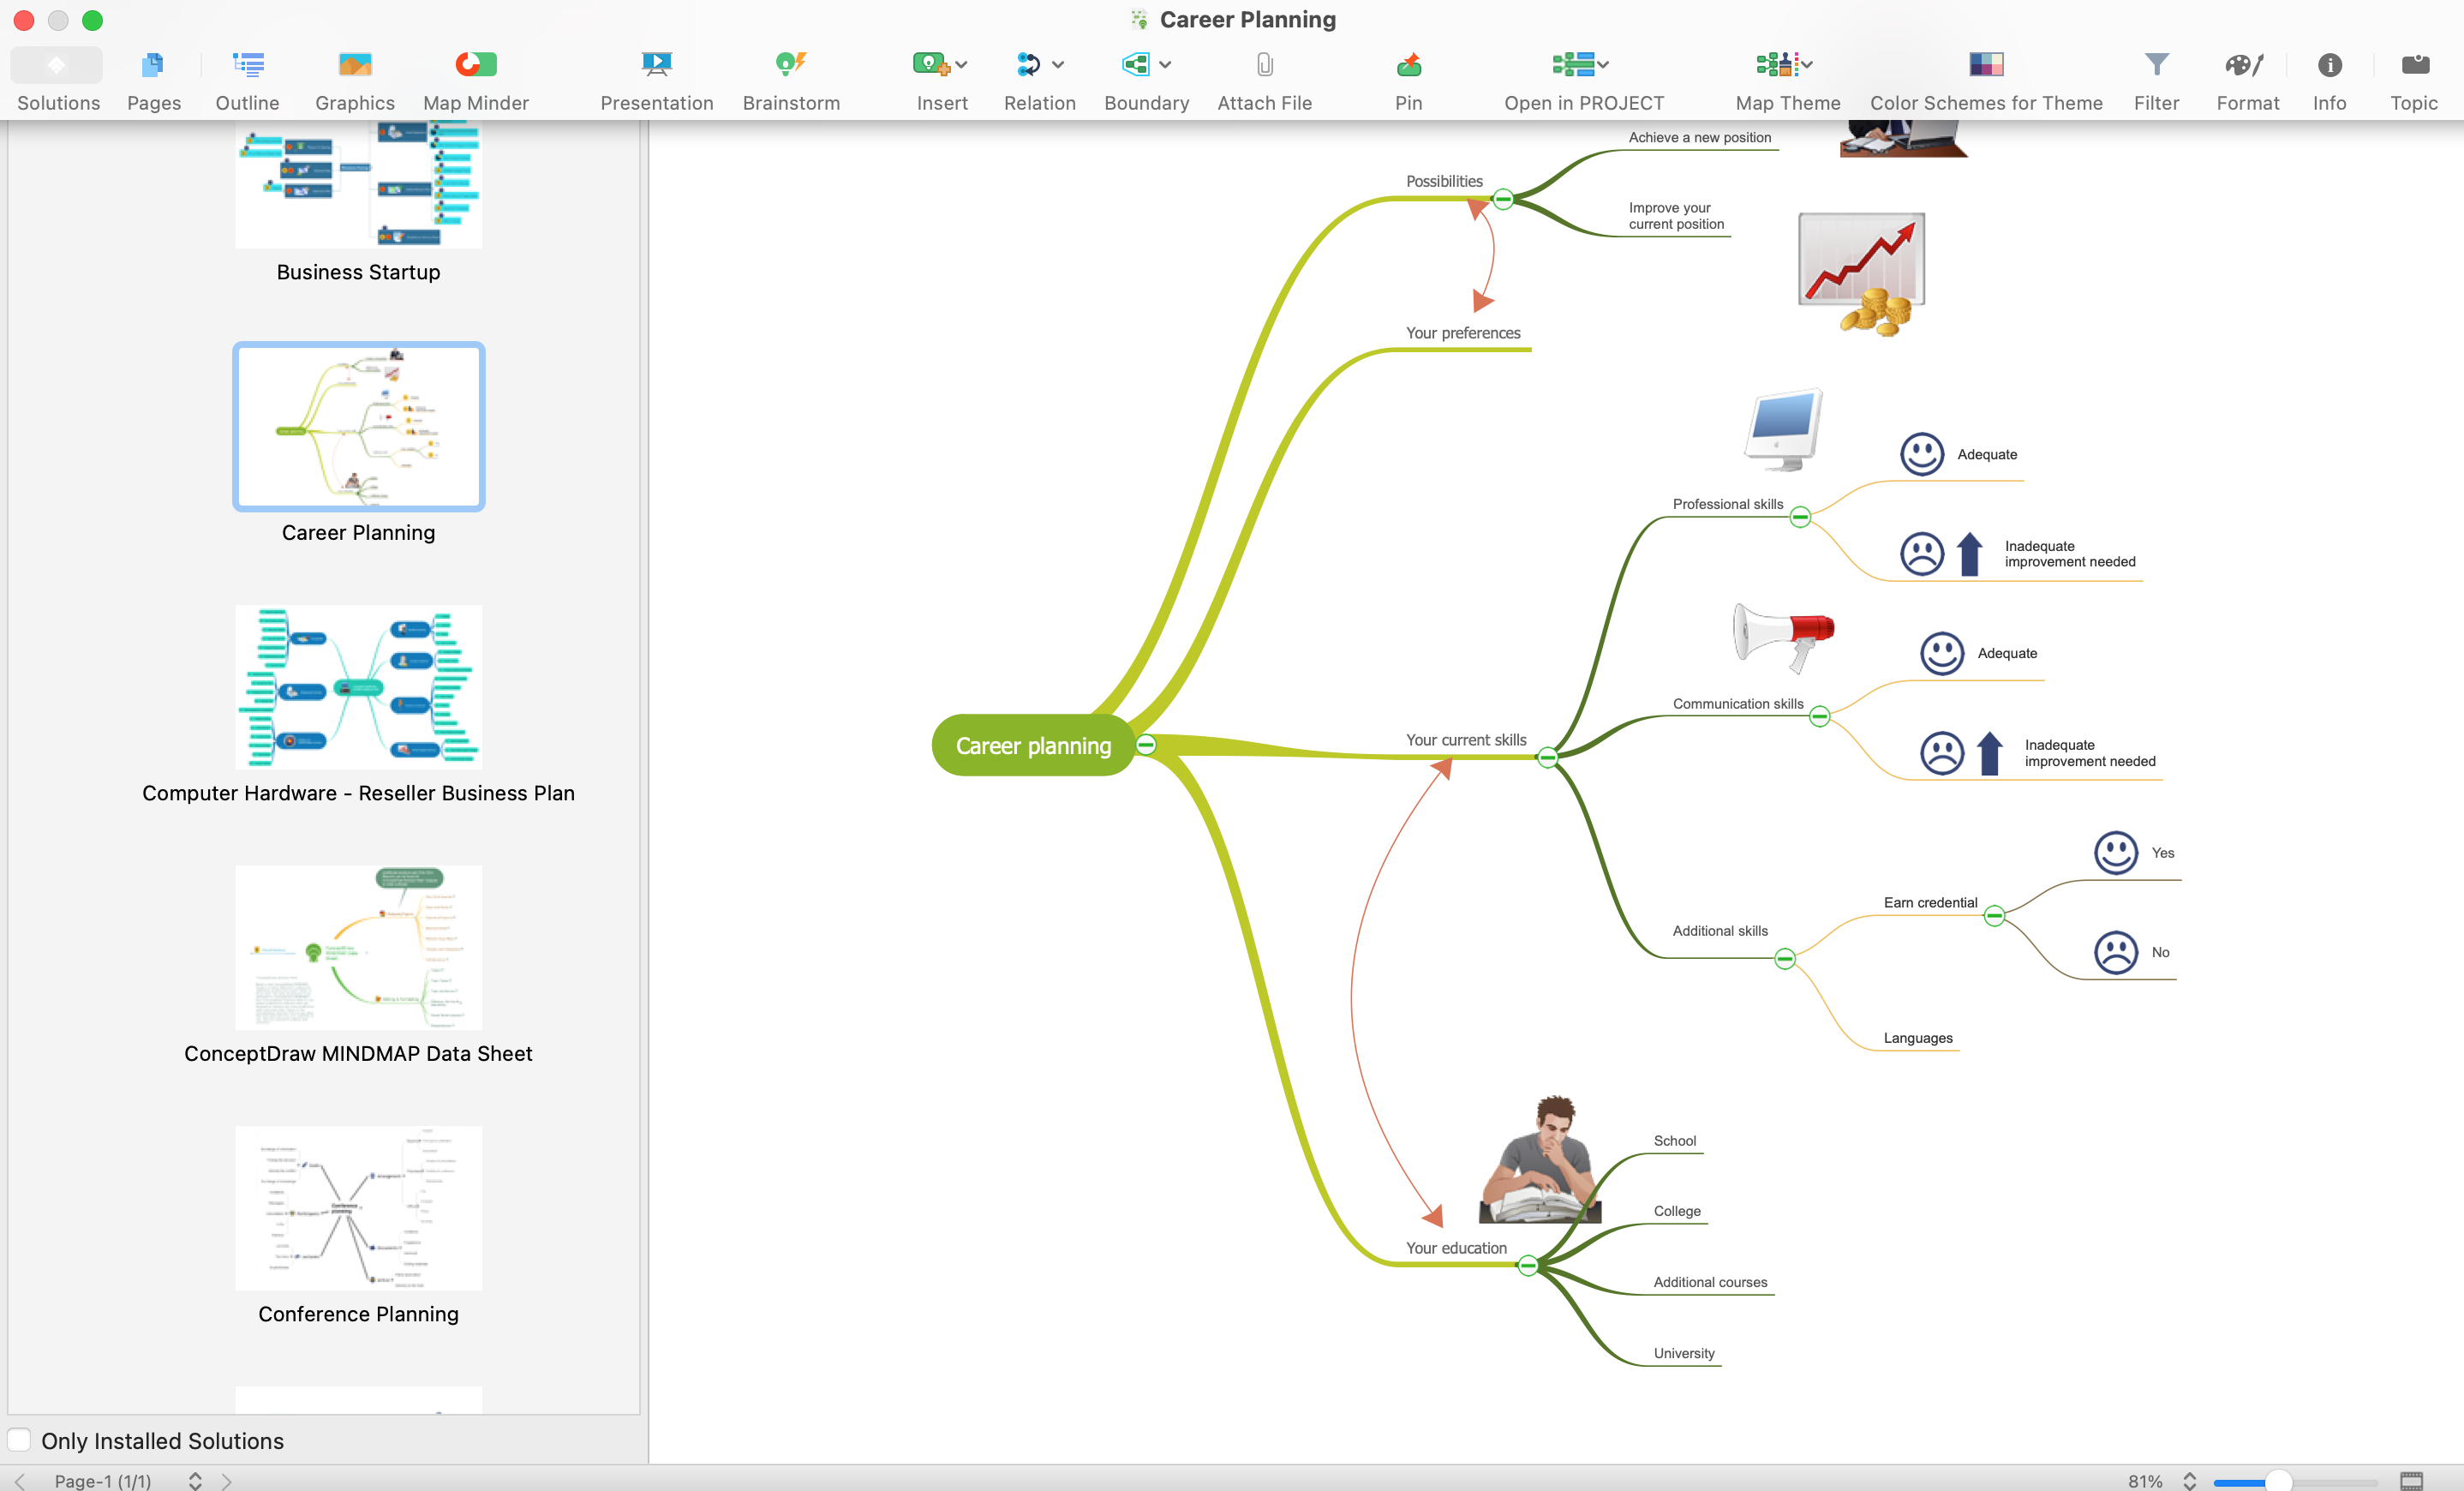
Task: Click the Attach File paperclip icon
Action: (x=1264, y=65)
